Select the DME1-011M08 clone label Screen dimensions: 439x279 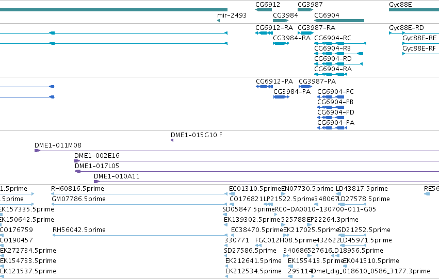coord(58,145)
